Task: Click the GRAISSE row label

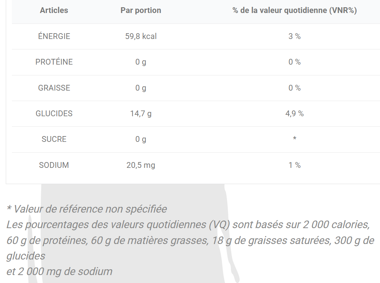Action: [54, 88]
